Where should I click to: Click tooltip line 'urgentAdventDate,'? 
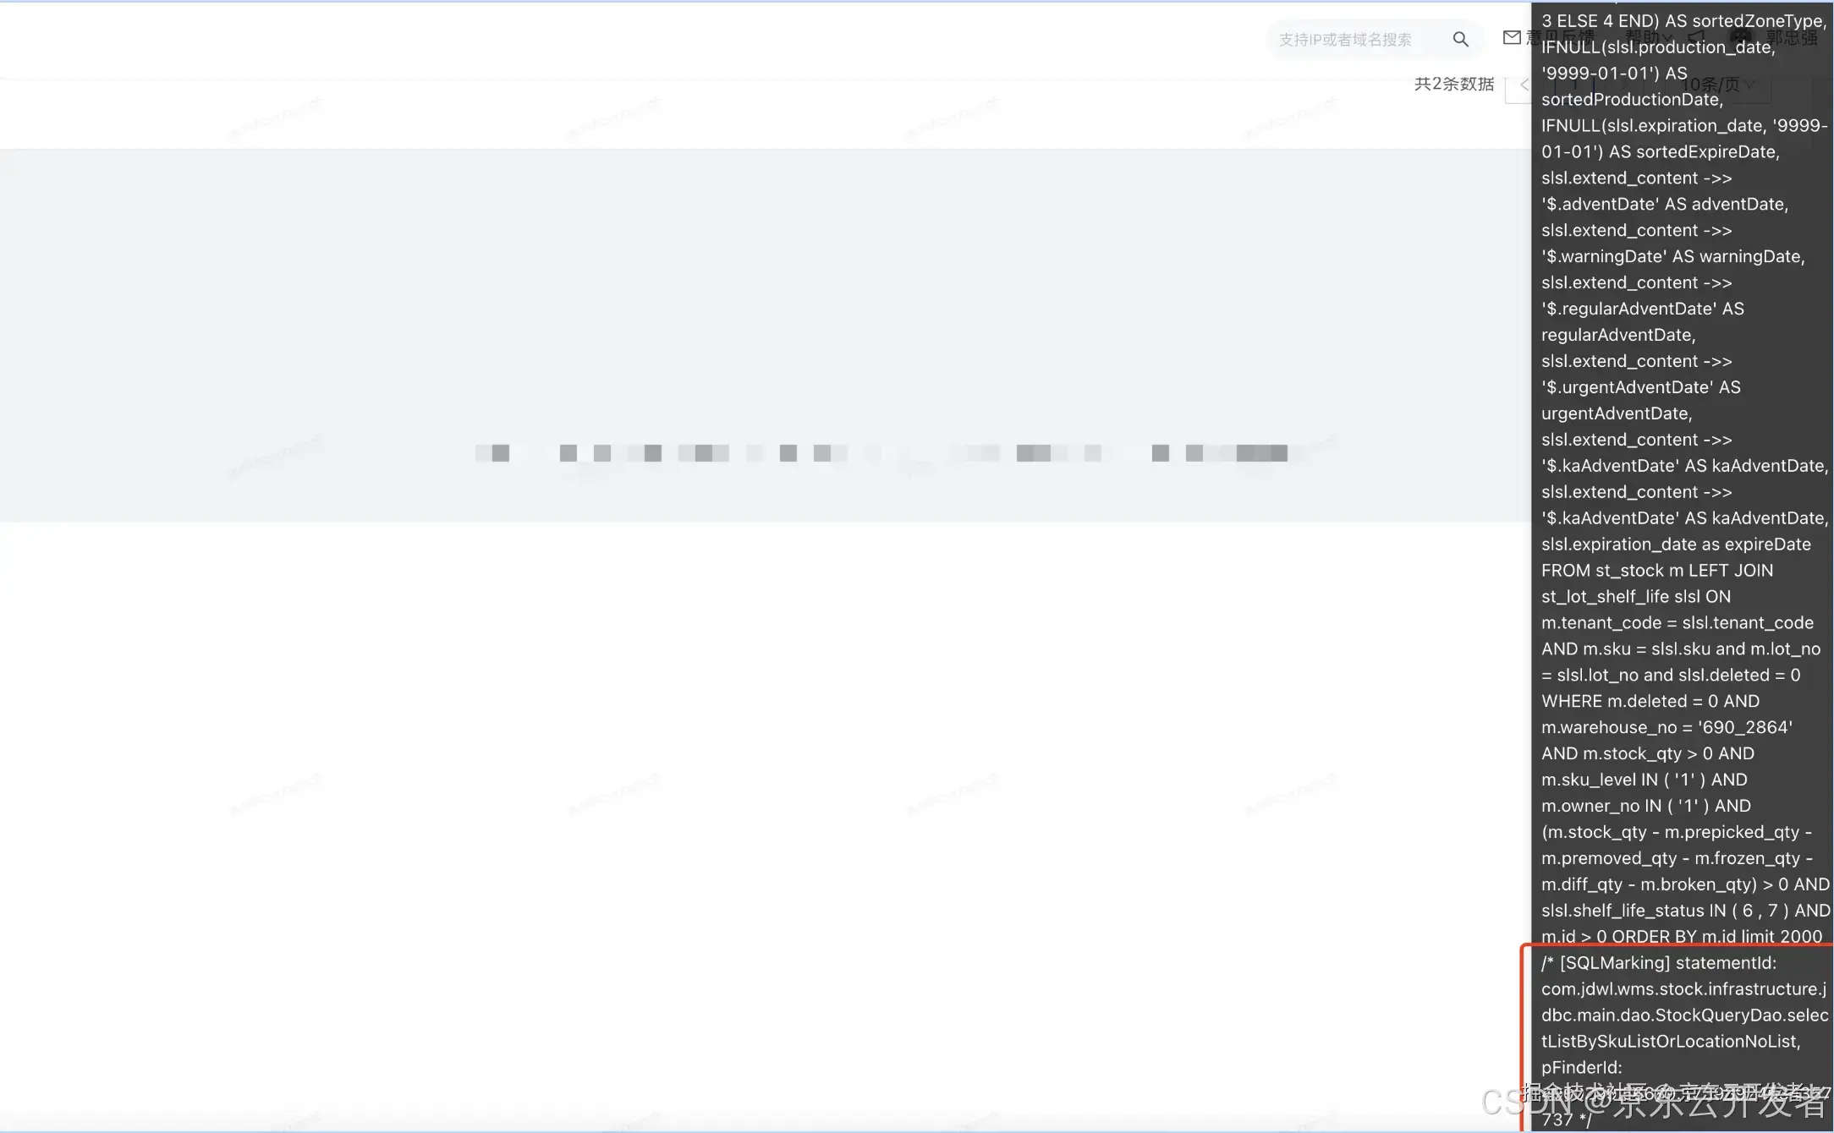pyautogui.click(x=1617, y=413)
